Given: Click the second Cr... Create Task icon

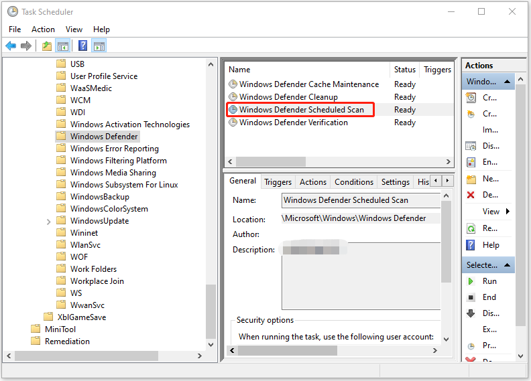Looking at the screenshot, I should click(471, 114).
